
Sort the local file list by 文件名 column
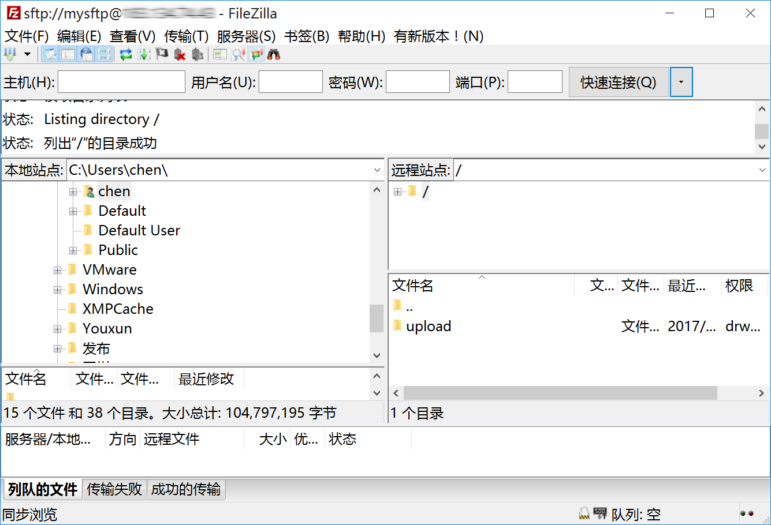pyautogui.click(x=36, y=378)
